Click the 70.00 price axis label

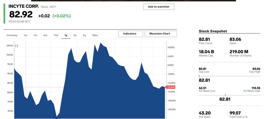[10, 111]
